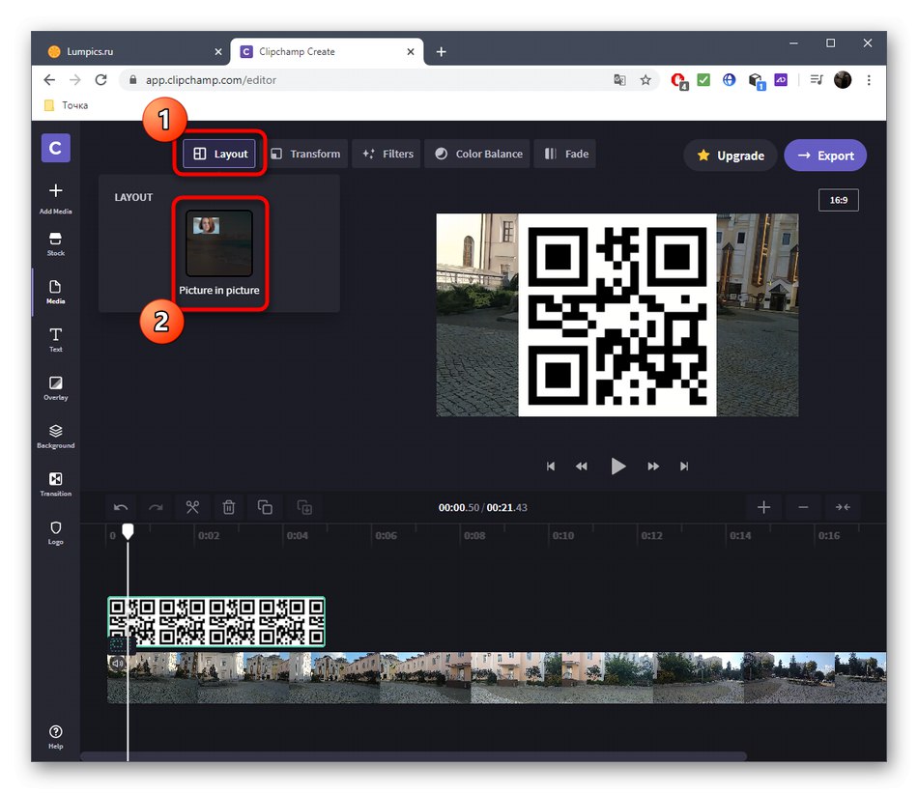Close the Clipchamp Create browser tab
This screenshot has height=793, width=918.
click(411, 51)
